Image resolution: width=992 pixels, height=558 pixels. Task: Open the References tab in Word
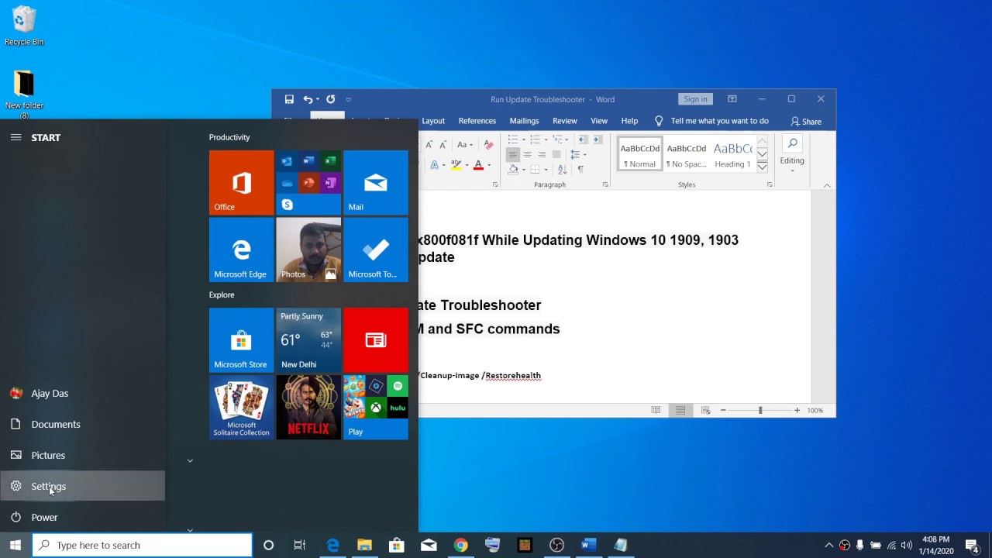[477, 121]
